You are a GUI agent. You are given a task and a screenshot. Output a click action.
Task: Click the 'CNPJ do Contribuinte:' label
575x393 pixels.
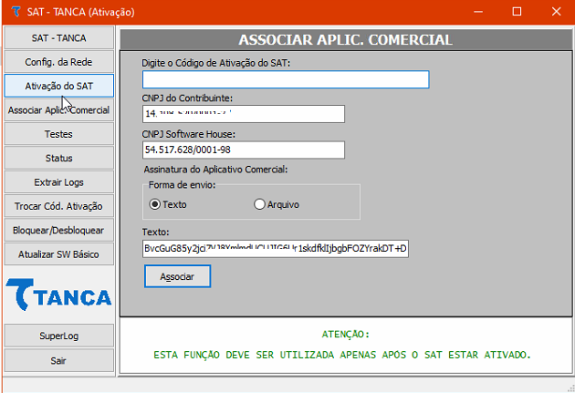pos(187,98)
